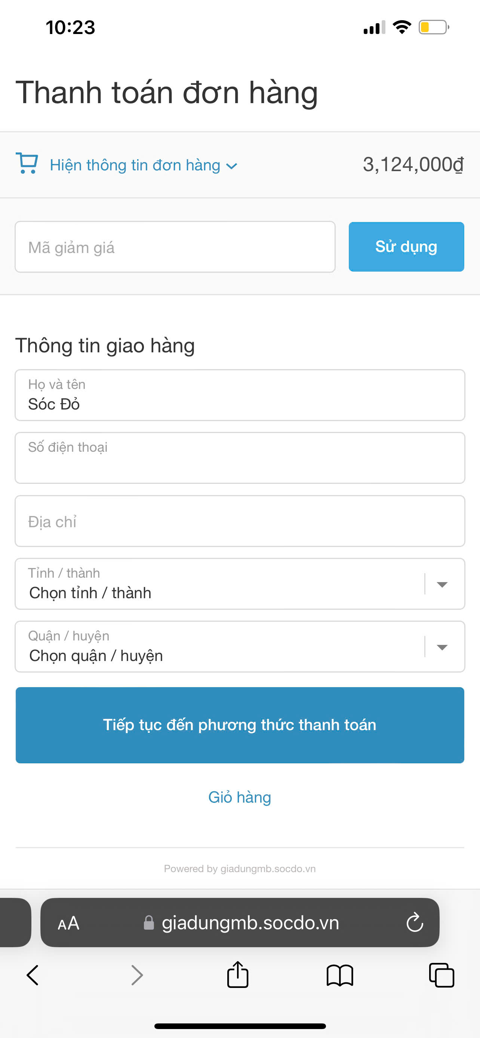Open the AA reader text options
The width and height of the screenshot is (480, 1038).
click(68, 923)
